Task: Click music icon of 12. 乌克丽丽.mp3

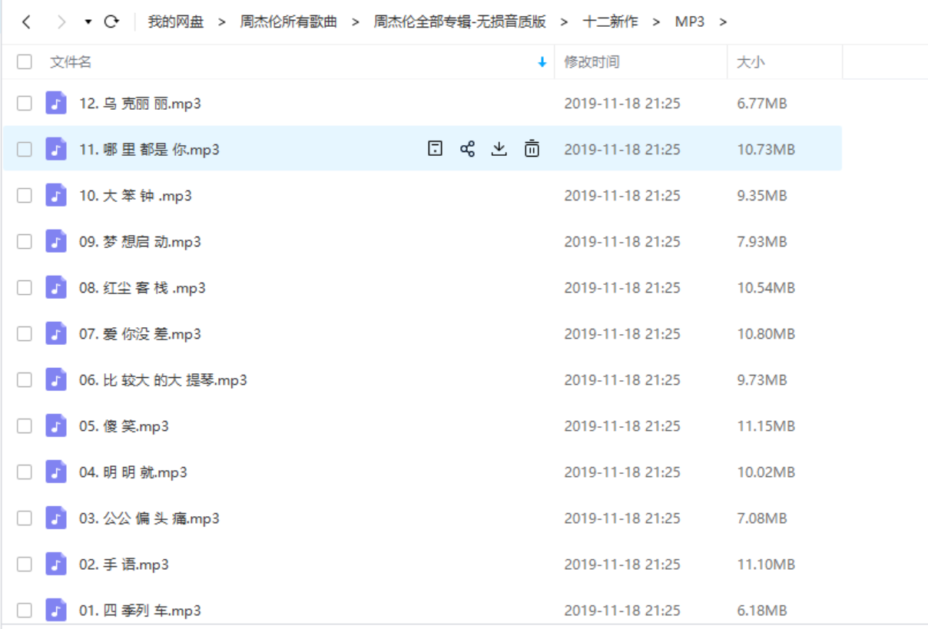Action: [56, 103]
